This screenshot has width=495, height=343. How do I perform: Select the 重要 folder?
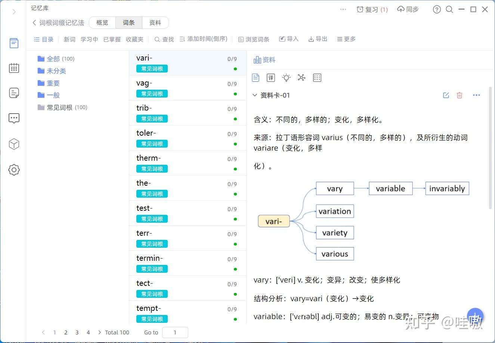[x=49, y=83]
